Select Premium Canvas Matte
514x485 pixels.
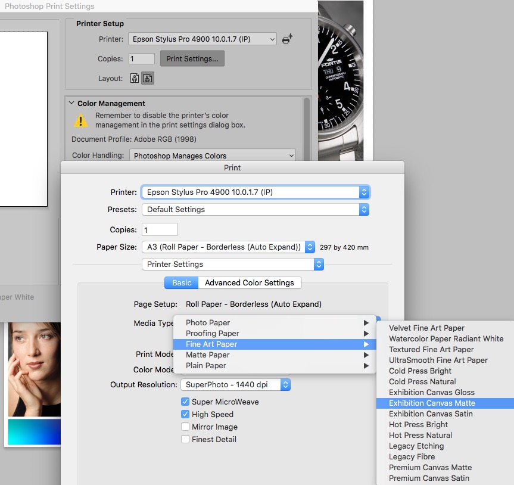click(x=445, y=468)
